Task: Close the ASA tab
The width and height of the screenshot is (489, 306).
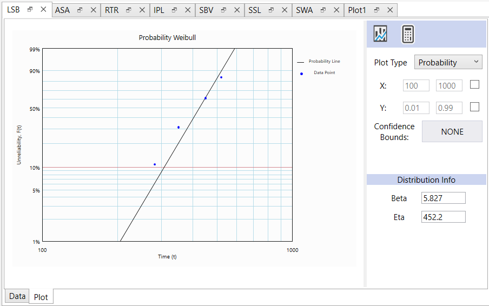Action: point(93,10)
